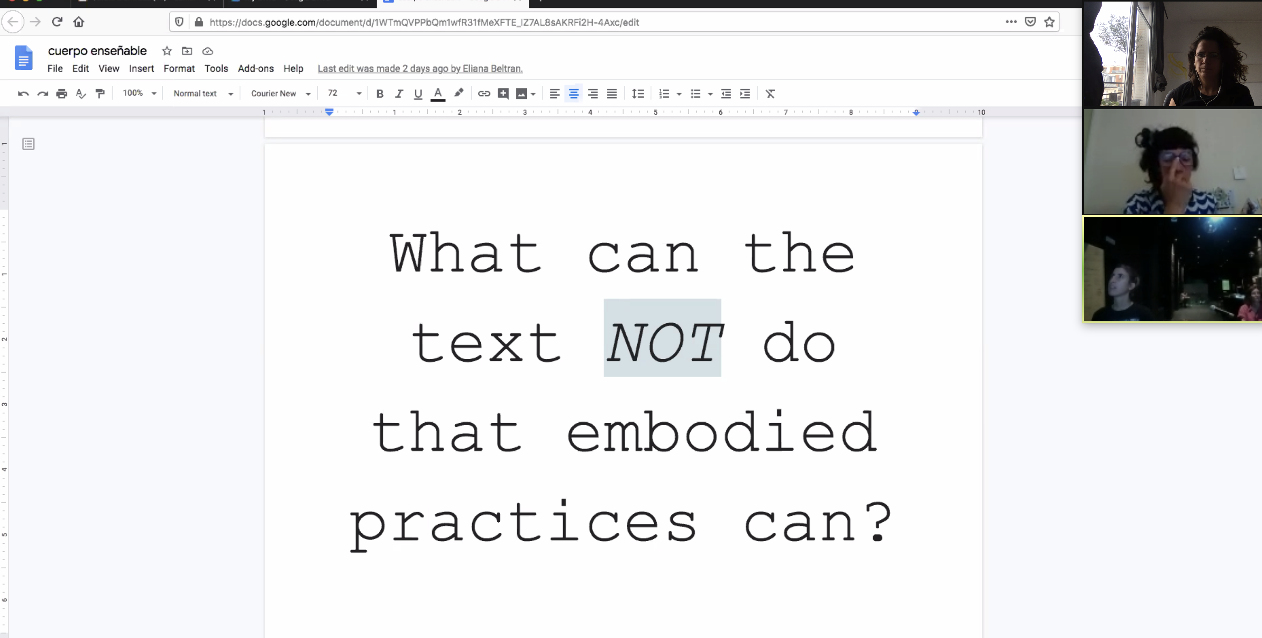The width and height of the screenshot is (1262, 638).
Task: Open the Normal text style dropdown
Action: (x=203, y=94)
